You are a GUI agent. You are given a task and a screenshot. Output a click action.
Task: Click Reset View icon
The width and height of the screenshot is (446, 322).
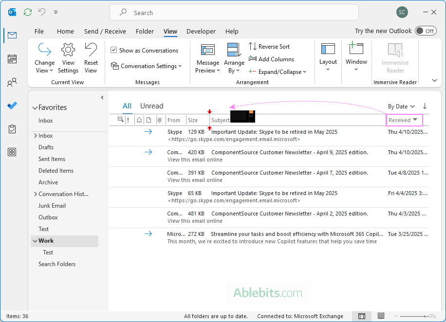coord(91,58)
